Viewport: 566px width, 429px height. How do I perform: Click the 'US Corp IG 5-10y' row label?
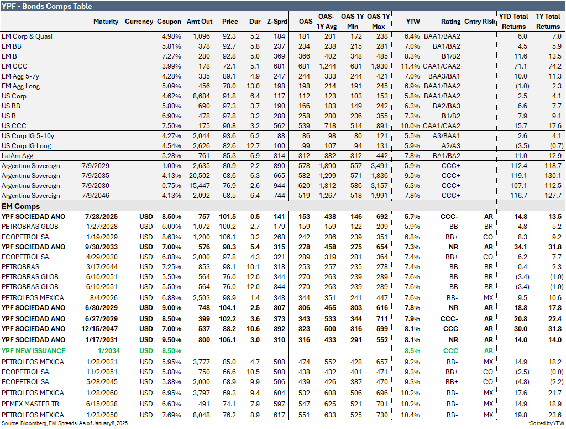click(x=28, y=136)
